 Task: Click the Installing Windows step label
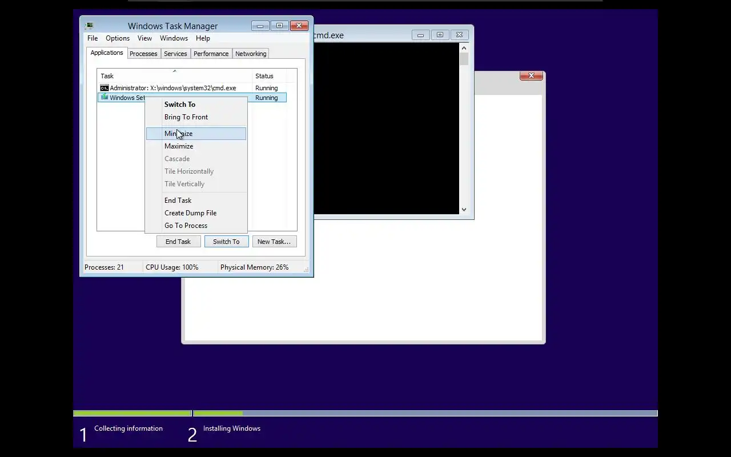click(232, 428)
